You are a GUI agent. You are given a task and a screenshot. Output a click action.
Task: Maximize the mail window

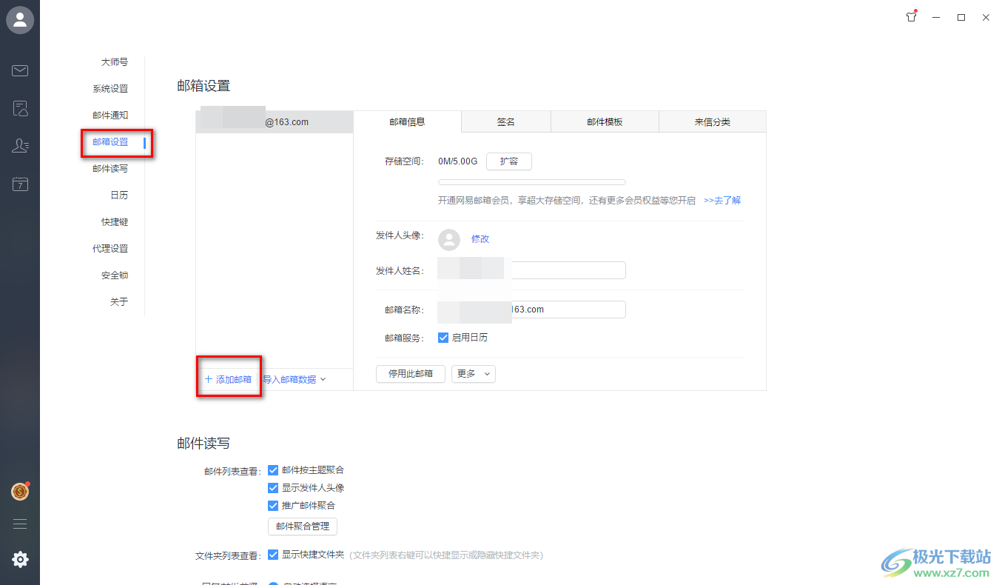[x=961, y=18]
